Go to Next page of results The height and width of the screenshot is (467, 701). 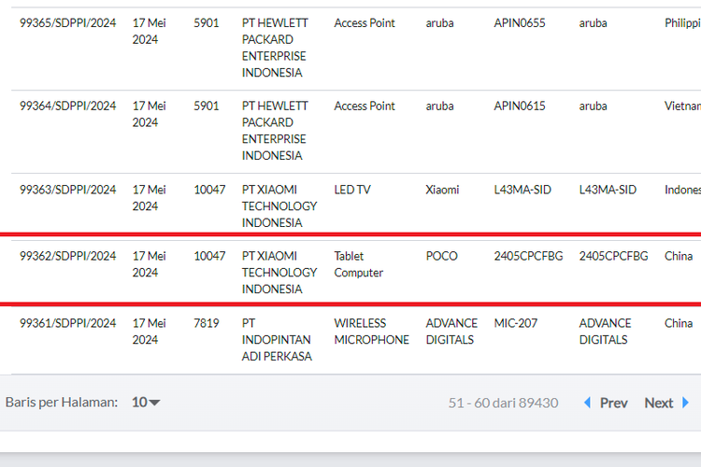(659, 403)
